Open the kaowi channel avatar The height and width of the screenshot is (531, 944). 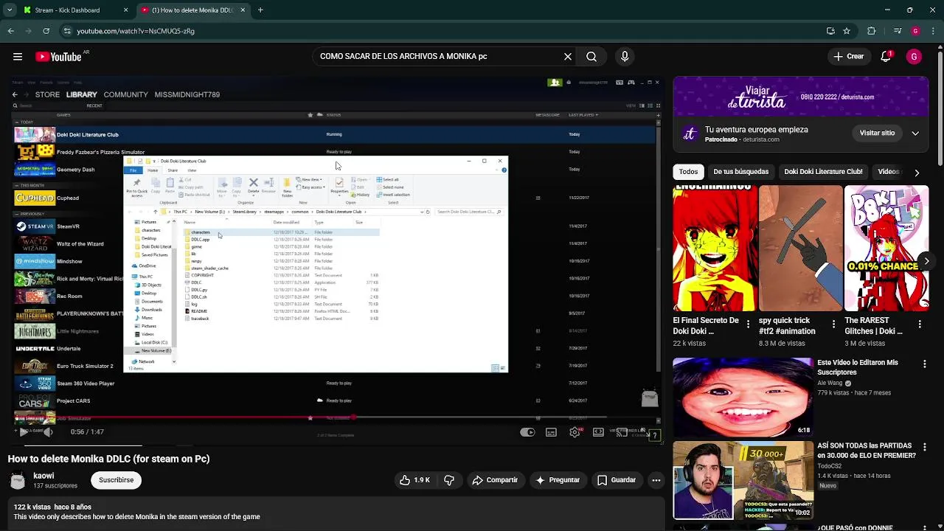[x=18, y=481]
